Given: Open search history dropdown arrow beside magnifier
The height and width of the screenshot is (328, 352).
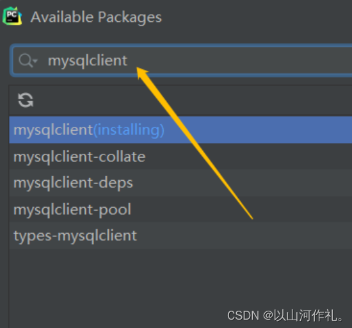Looking at the screenshot, I should [35, 60].
